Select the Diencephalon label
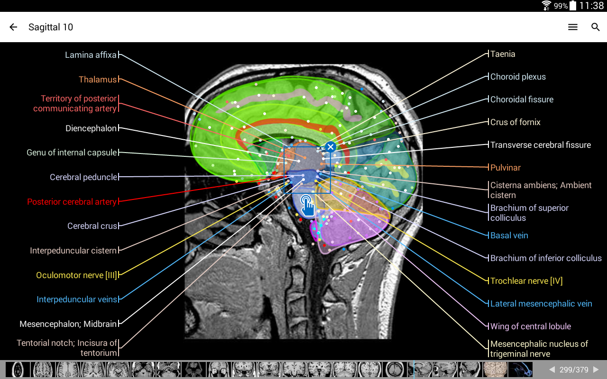The width and height of the screenshot is (607, 379). pyautogui.click(x=91, y=128)
